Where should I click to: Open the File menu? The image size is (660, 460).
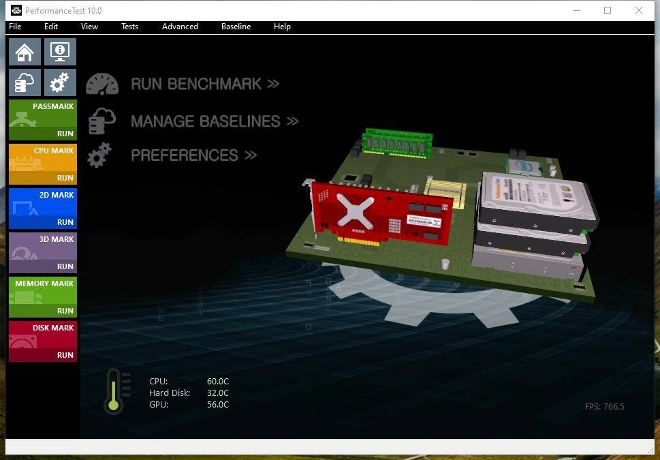click(x=15, y=27)
